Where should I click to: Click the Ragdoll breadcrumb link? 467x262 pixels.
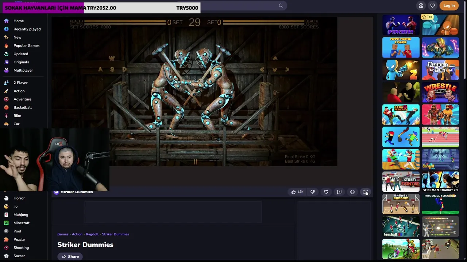(x=92, y=234)
